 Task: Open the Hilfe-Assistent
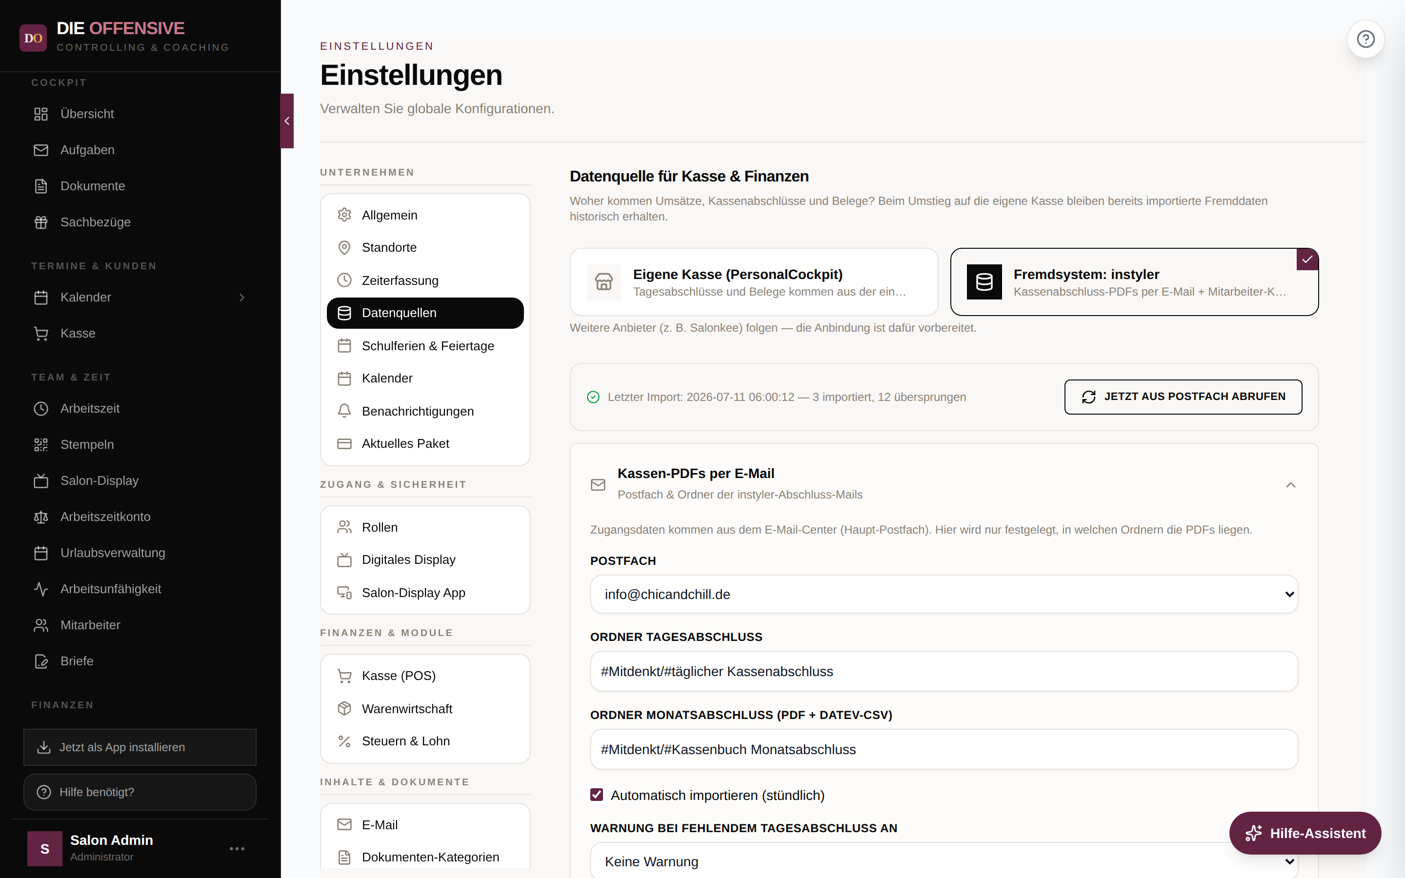(1305, 833)
